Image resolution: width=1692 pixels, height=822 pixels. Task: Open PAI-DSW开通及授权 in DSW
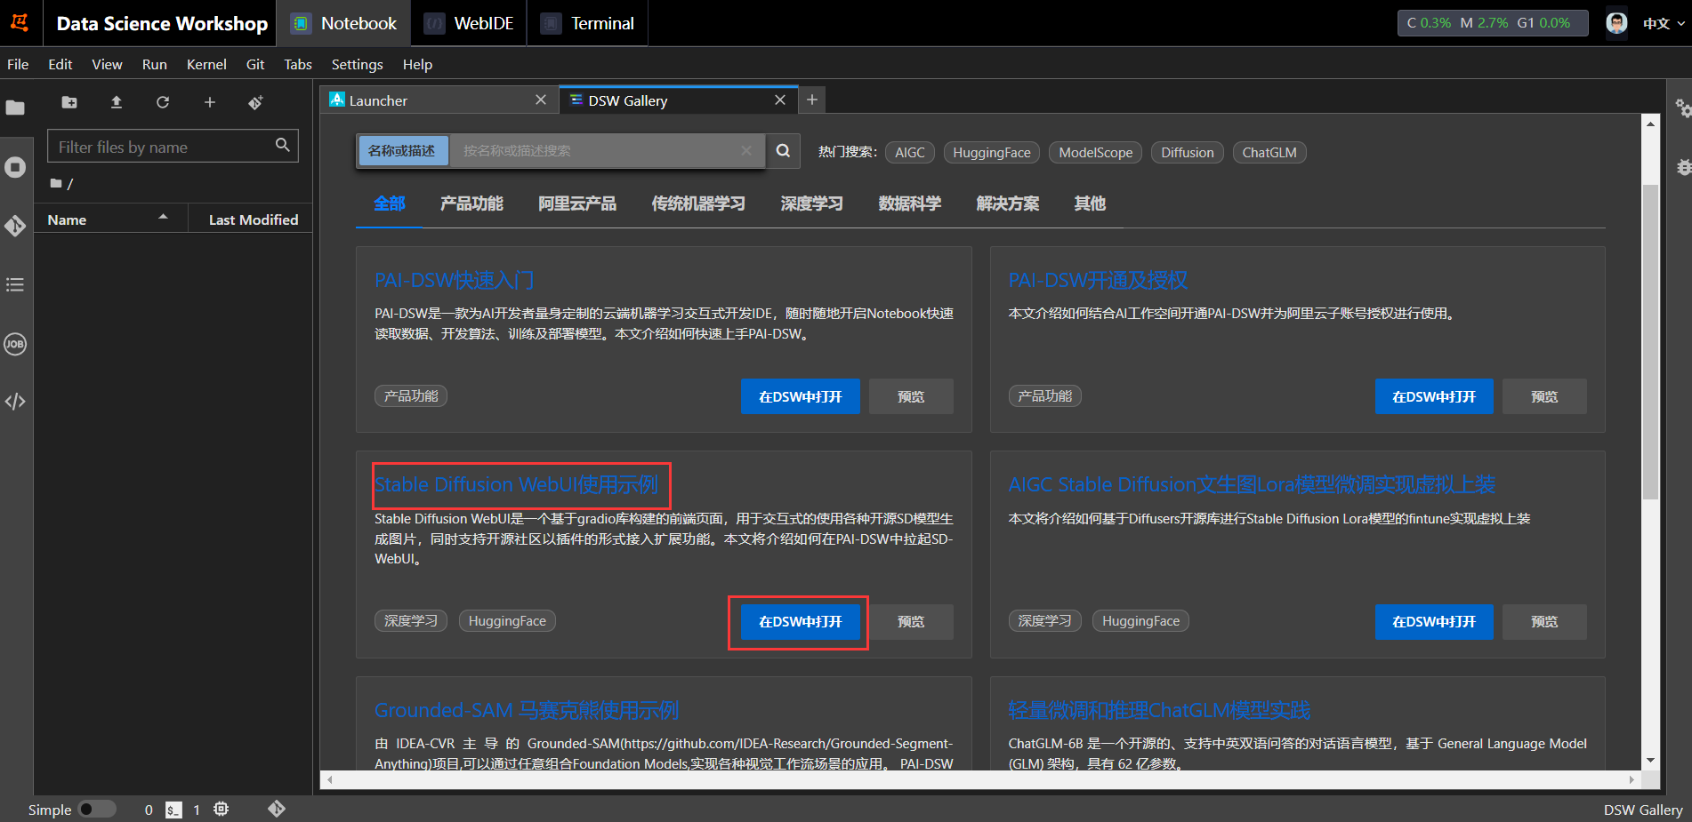click(1434, 396)
